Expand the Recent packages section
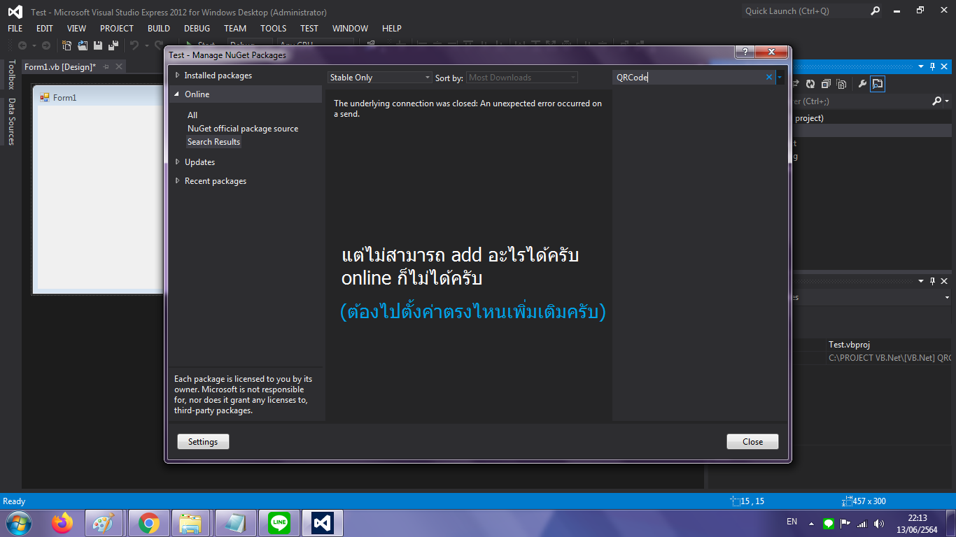 178,181
